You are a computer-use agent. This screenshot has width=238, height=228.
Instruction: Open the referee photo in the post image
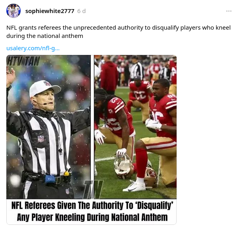coord(48,127)
